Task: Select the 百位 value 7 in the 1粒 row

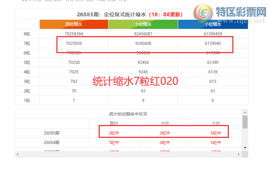Action: 74,100
